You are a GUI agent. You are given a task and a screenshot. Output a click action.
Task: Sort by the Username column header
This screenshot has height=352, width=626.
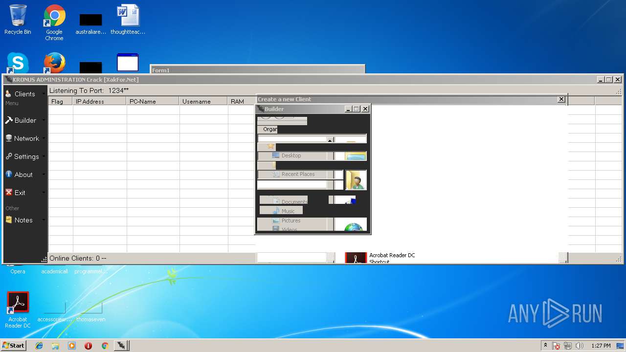coord(203,101)
